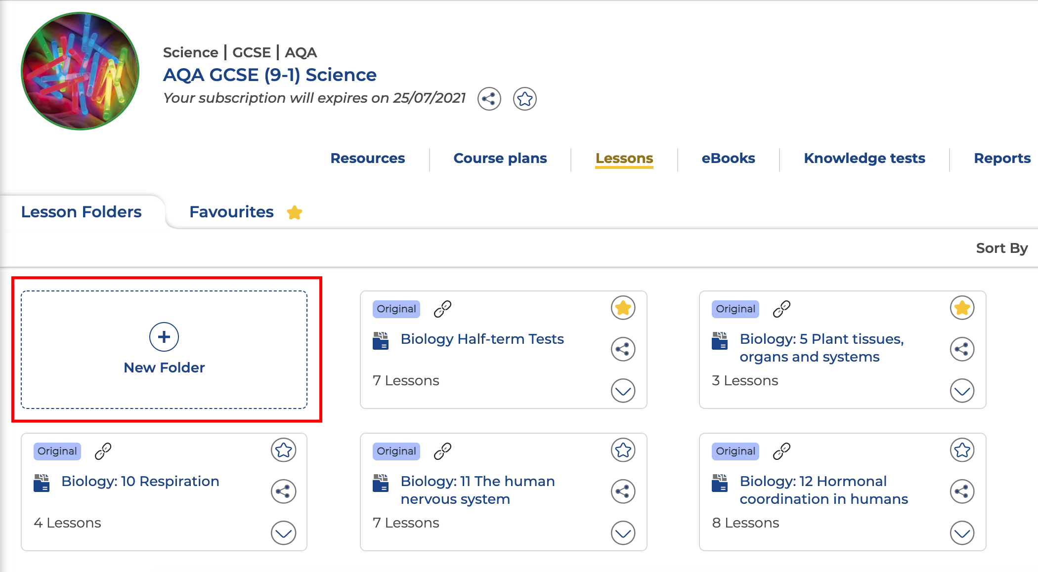Favourite the Biology: 10 Respiration folder
This screenshot has height=572, width=1038.
(283, 450)
